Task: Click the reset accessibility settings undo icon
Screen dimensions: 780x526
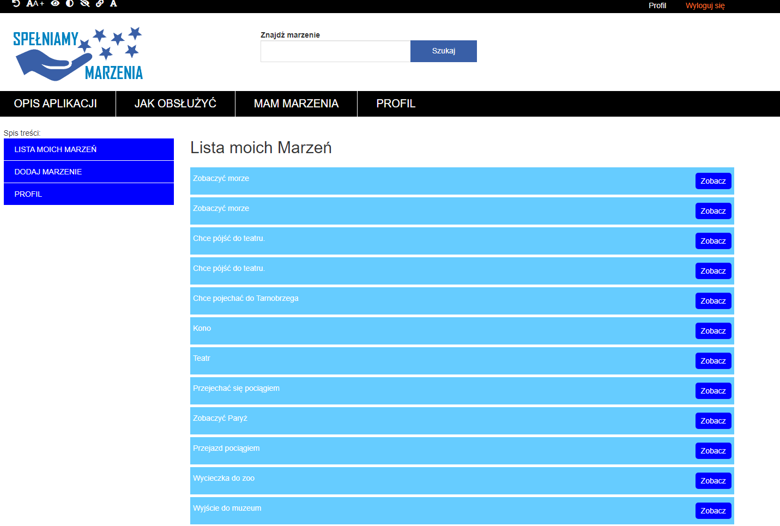Action: click(16, 3)
